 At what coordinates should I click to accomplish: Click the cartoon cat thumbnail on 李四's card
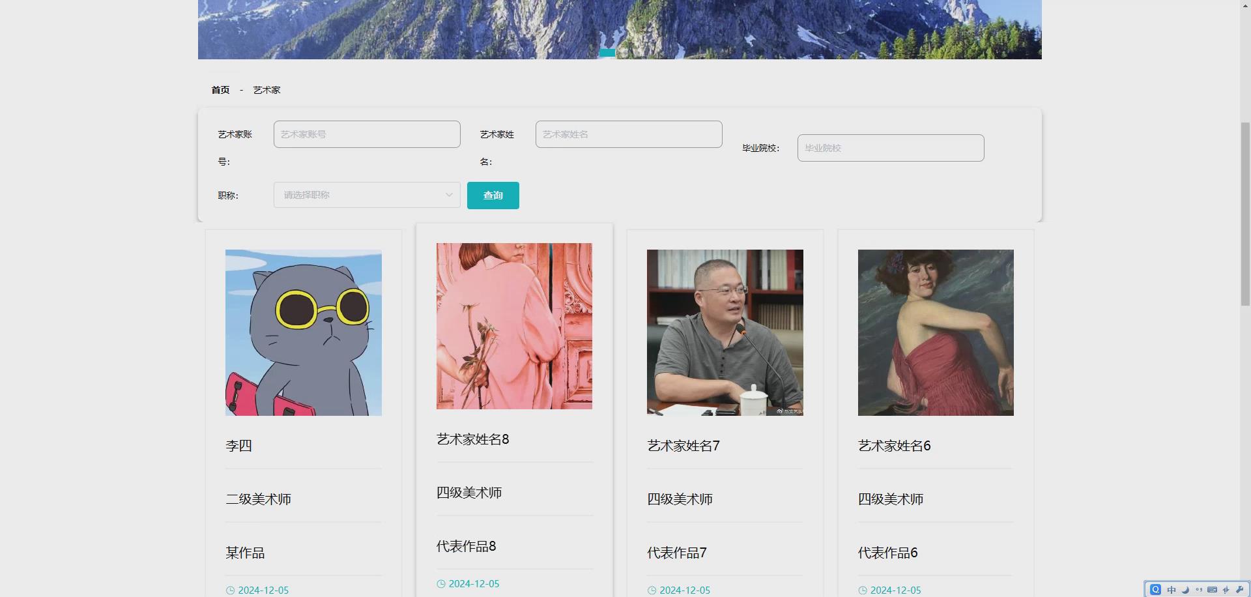303,332
